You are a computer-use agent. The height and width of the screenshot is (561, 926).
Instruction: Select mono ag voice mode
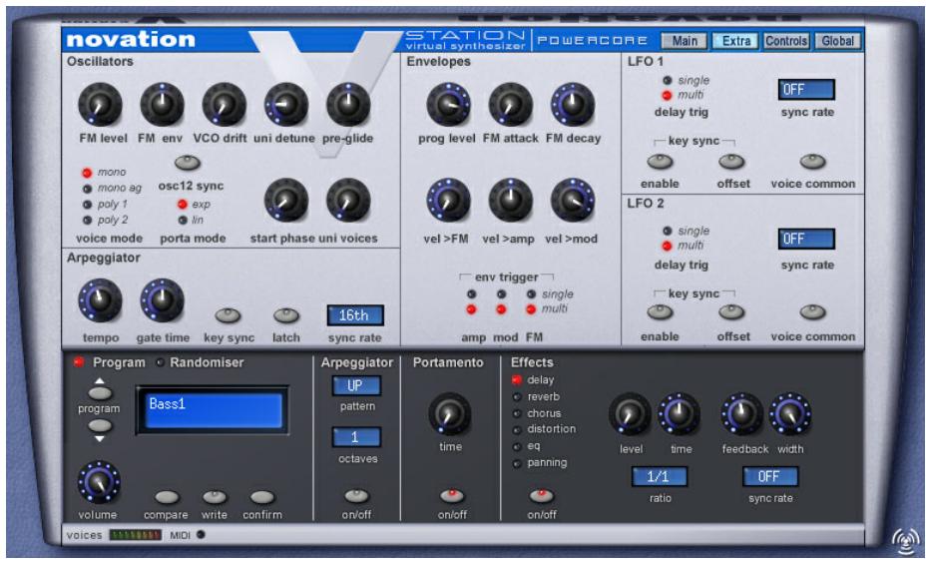click(x=87, y=189)
